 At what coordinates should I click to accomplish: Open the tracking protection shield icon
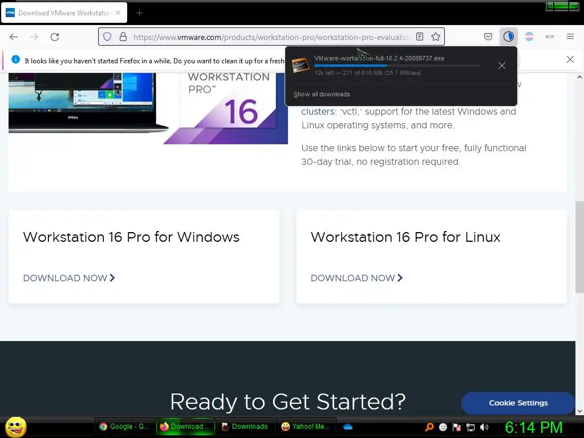pyautogui.click(x=107, y=36)
